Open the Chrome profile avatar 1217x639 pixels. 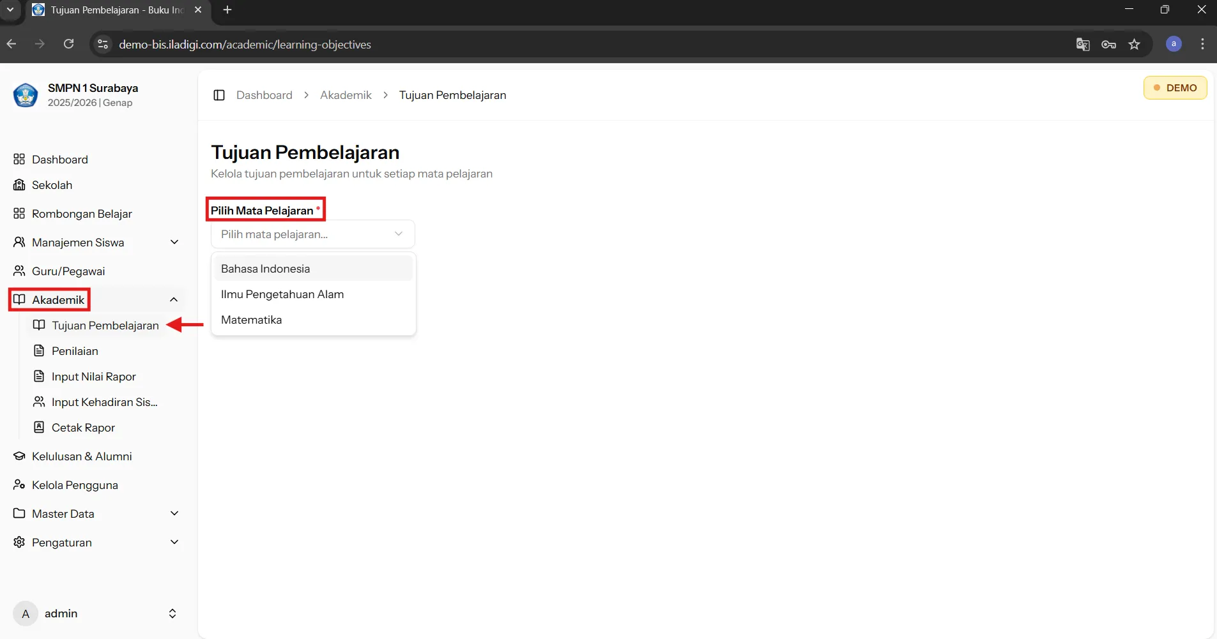pos(1174,44)
